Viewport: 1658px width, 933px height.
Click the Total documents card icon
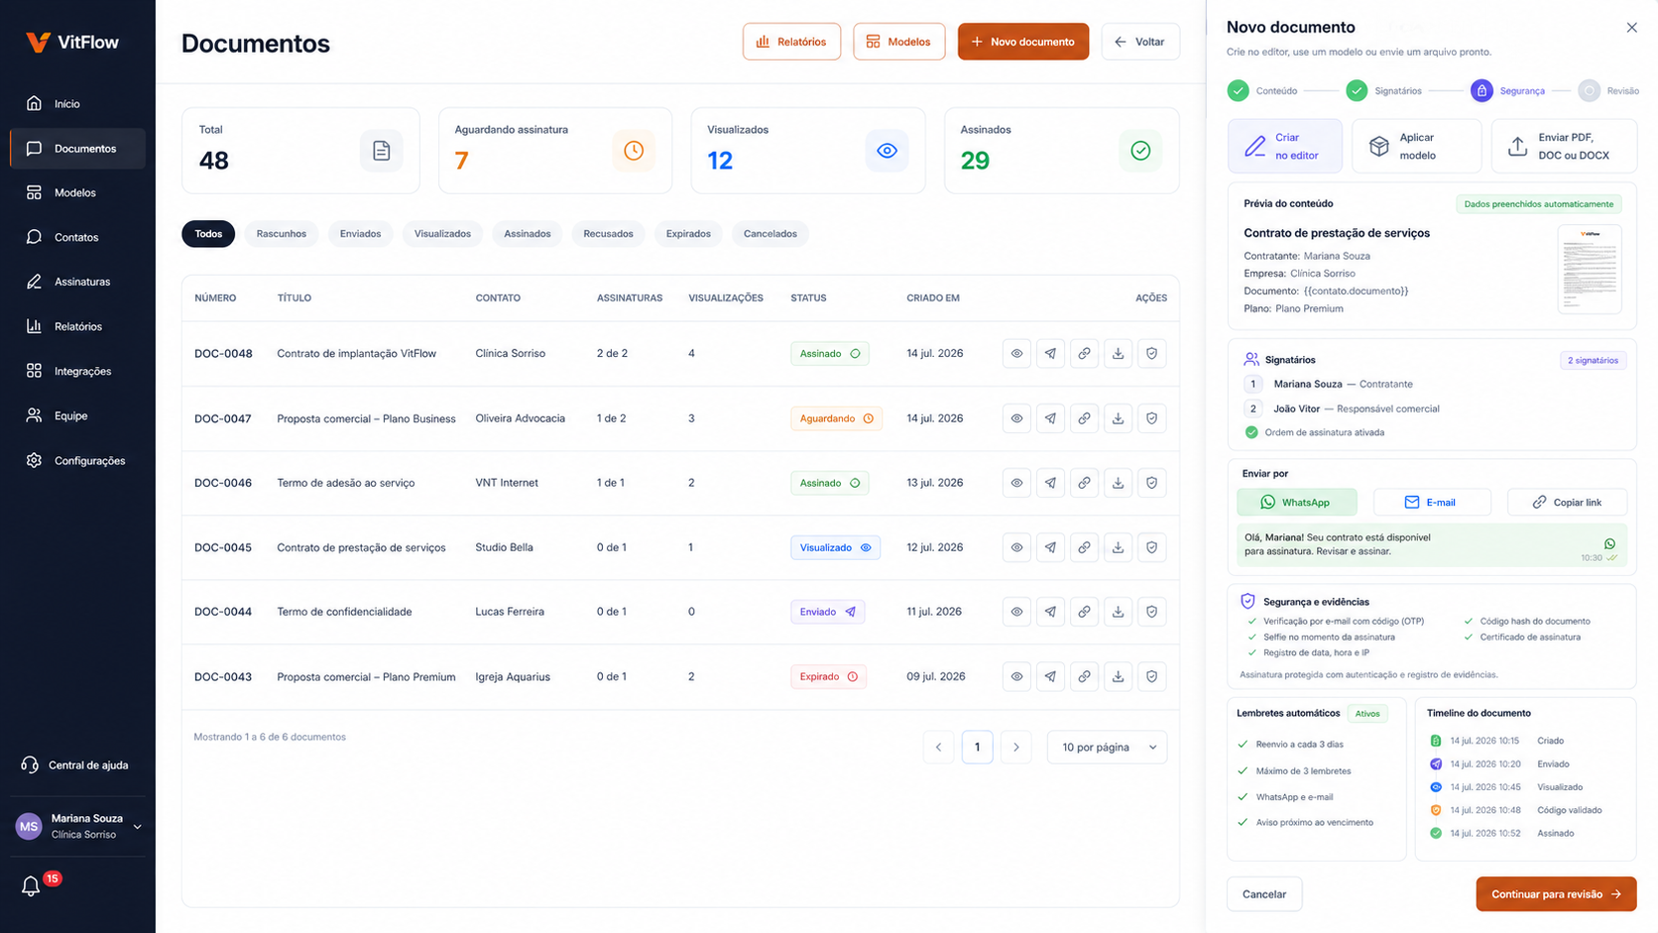[x=381, y=151]
